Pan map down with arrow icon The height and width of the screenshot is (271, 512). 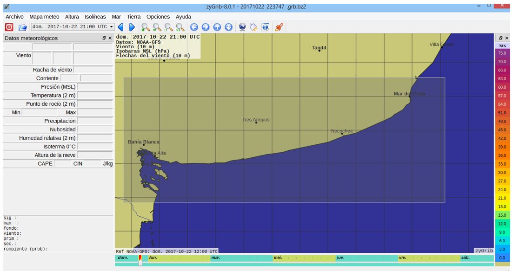click(229, 27)
